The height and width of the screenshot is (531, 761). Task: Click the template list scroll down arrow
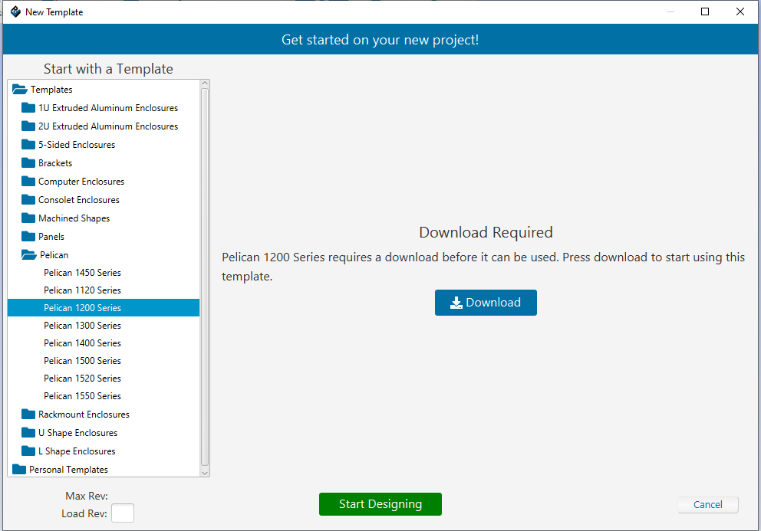coord(205,472)
